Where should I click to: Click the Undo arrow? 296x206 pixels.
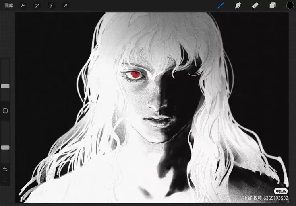5,169
